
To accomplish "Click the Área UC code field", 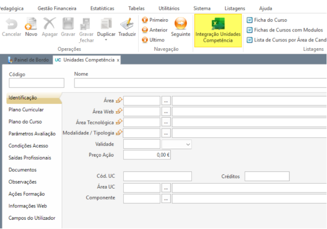I will point(142,188).
